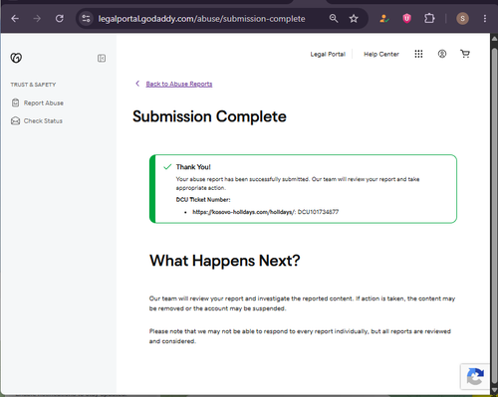Screen dimensions: 498x397
Task: Click the reCAPTCHA badge
Action: pyautogui.click(x=475, y=376)
